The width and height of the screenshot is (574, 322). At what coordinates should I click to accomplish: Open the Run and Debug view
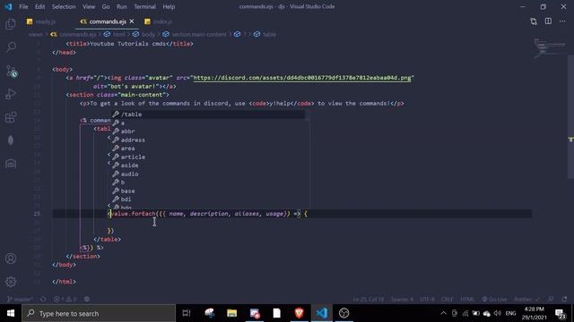pyautogui.click(x=11, y=94)
